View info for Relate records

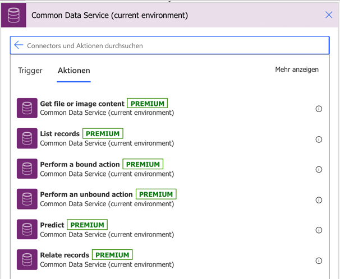[x=319, y=261]
